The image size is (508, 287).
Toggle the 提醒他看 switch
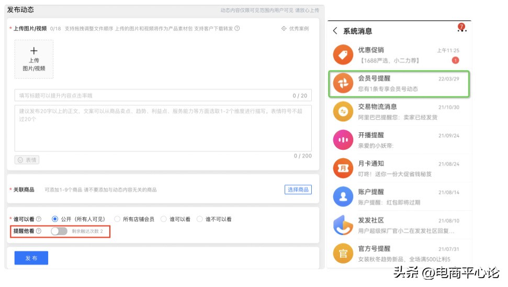pos(59,231)
